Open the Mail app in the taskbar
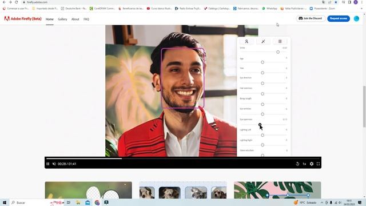This screenshot has height=206, width=366. click(x=87, y=203)
